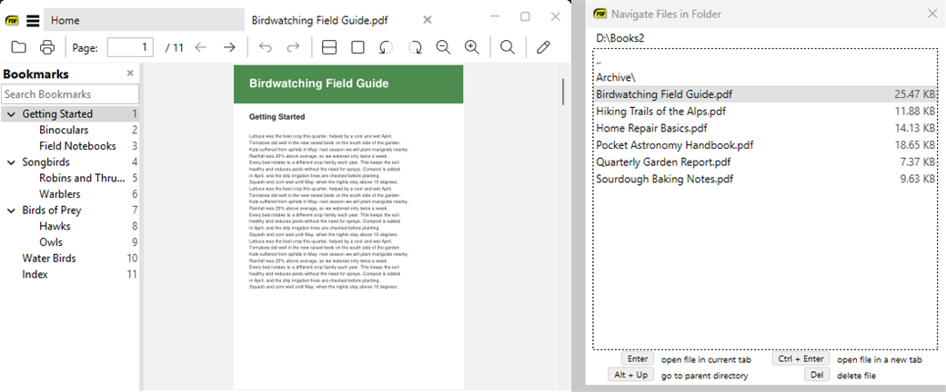Viewport: 946px width, 392px height.
Task: Click the document vertical scrollbar thumb
Action: 563,92
